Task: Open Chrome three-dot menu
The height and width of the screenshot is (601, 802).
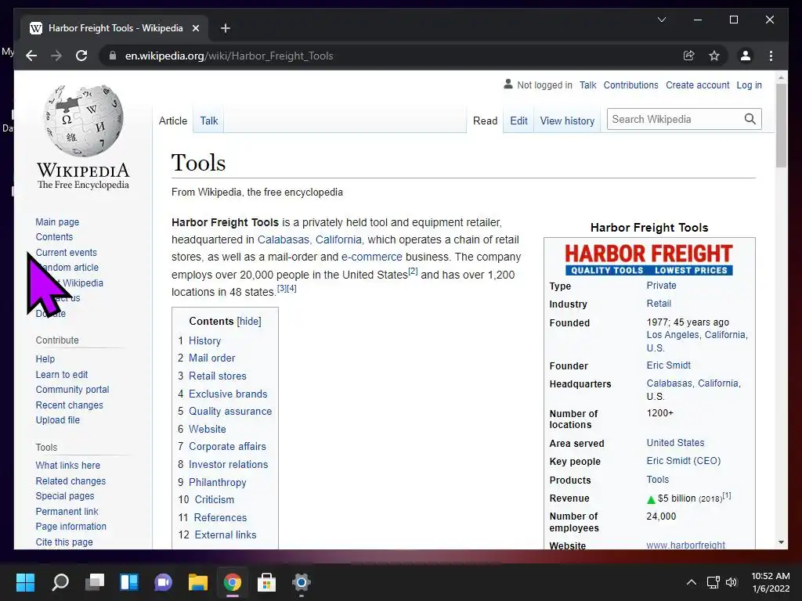Action: pyautogui.click(x=771, y=56)
